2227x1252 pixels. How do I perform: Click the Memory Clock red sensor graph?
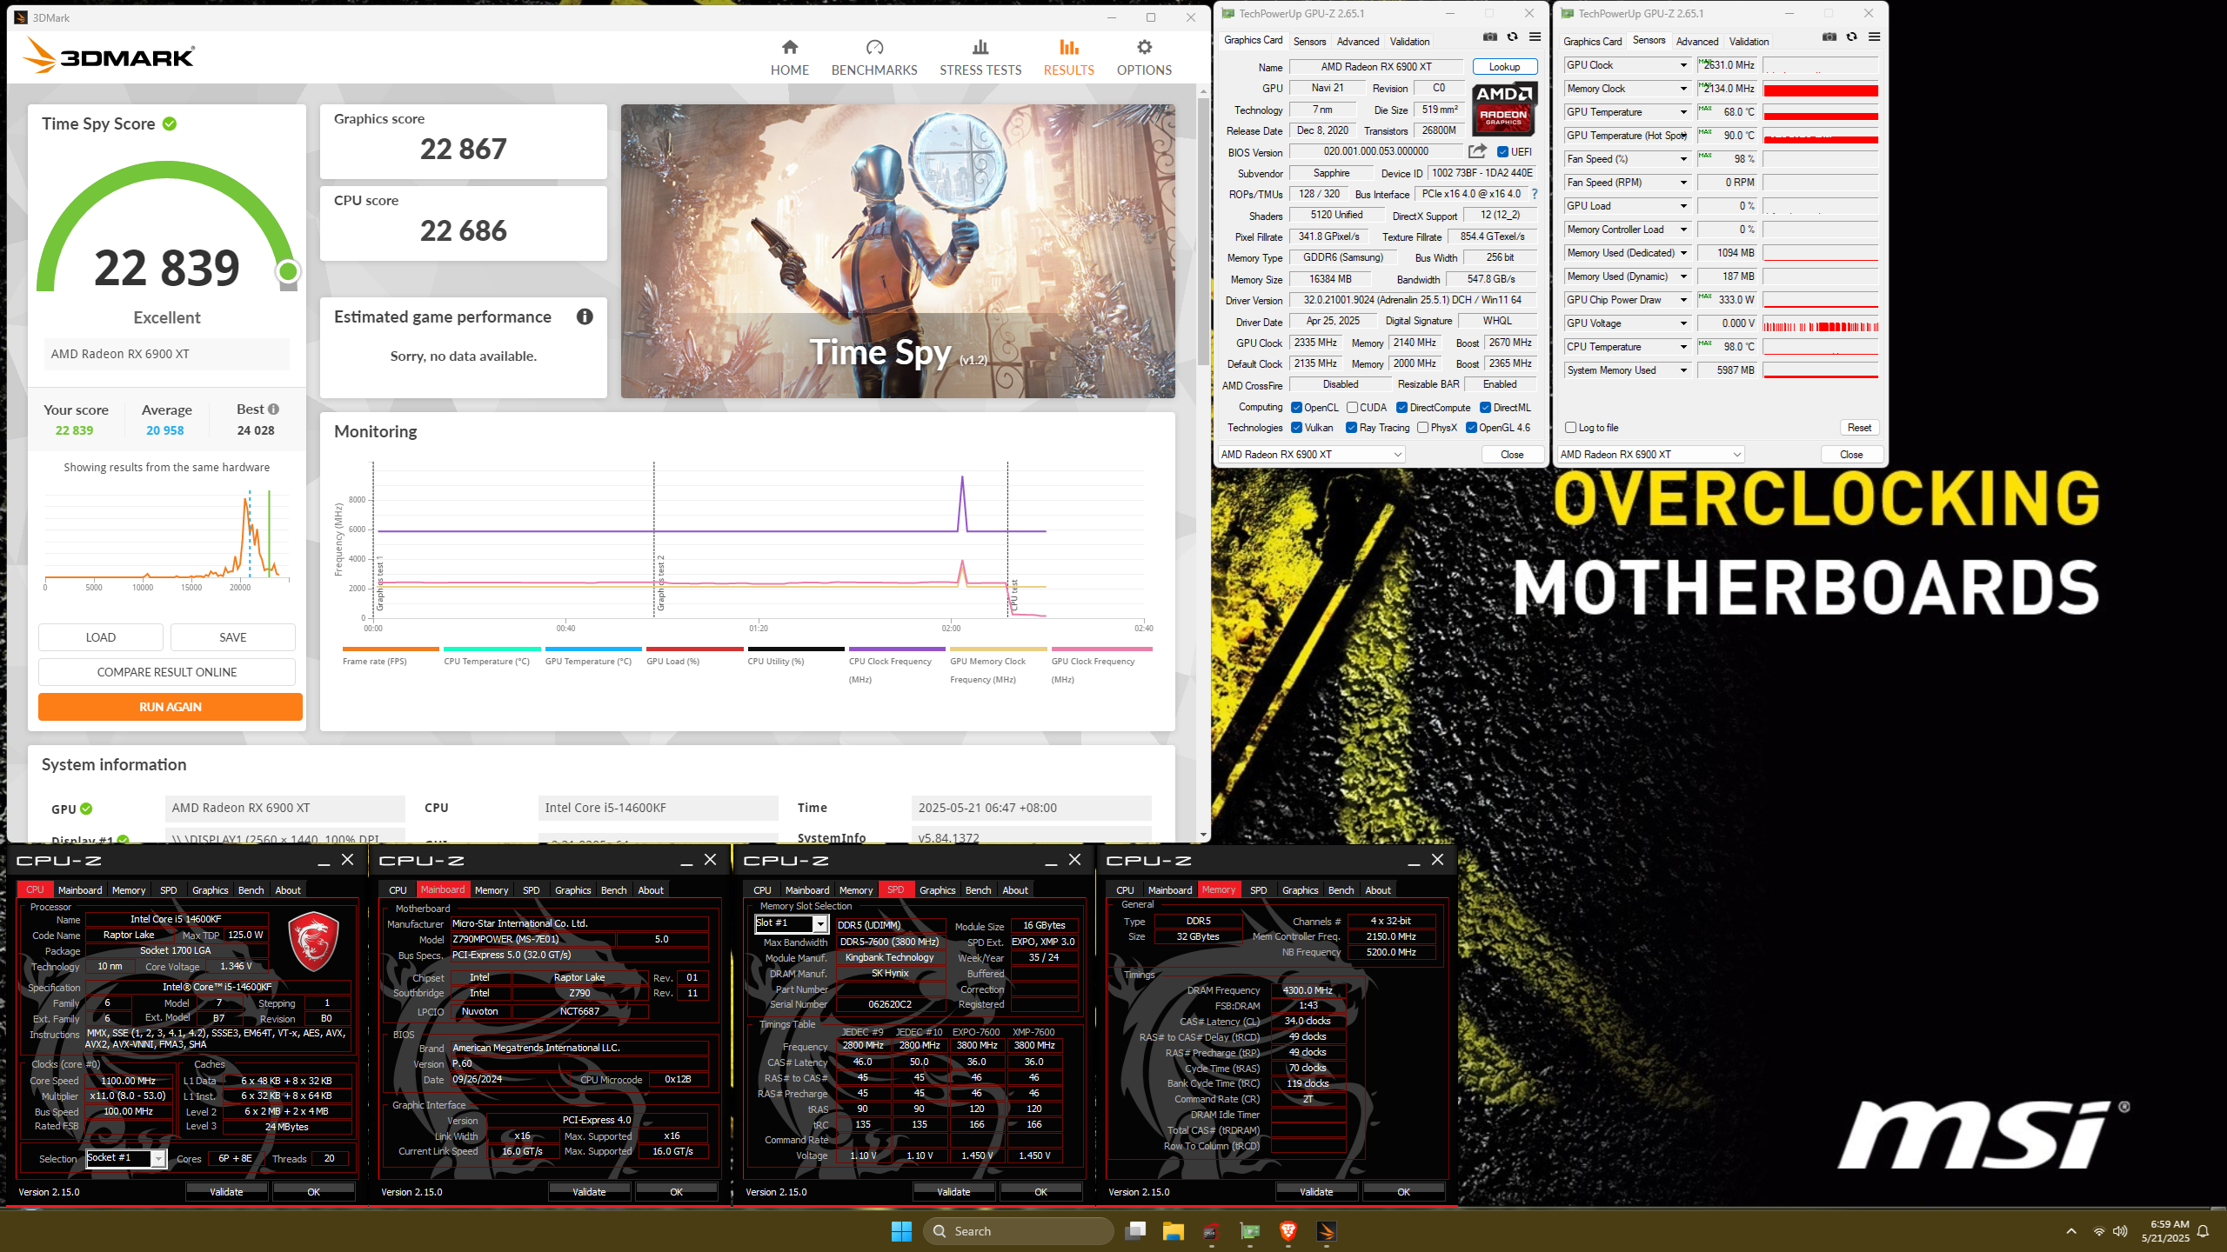click(1820, 90)
